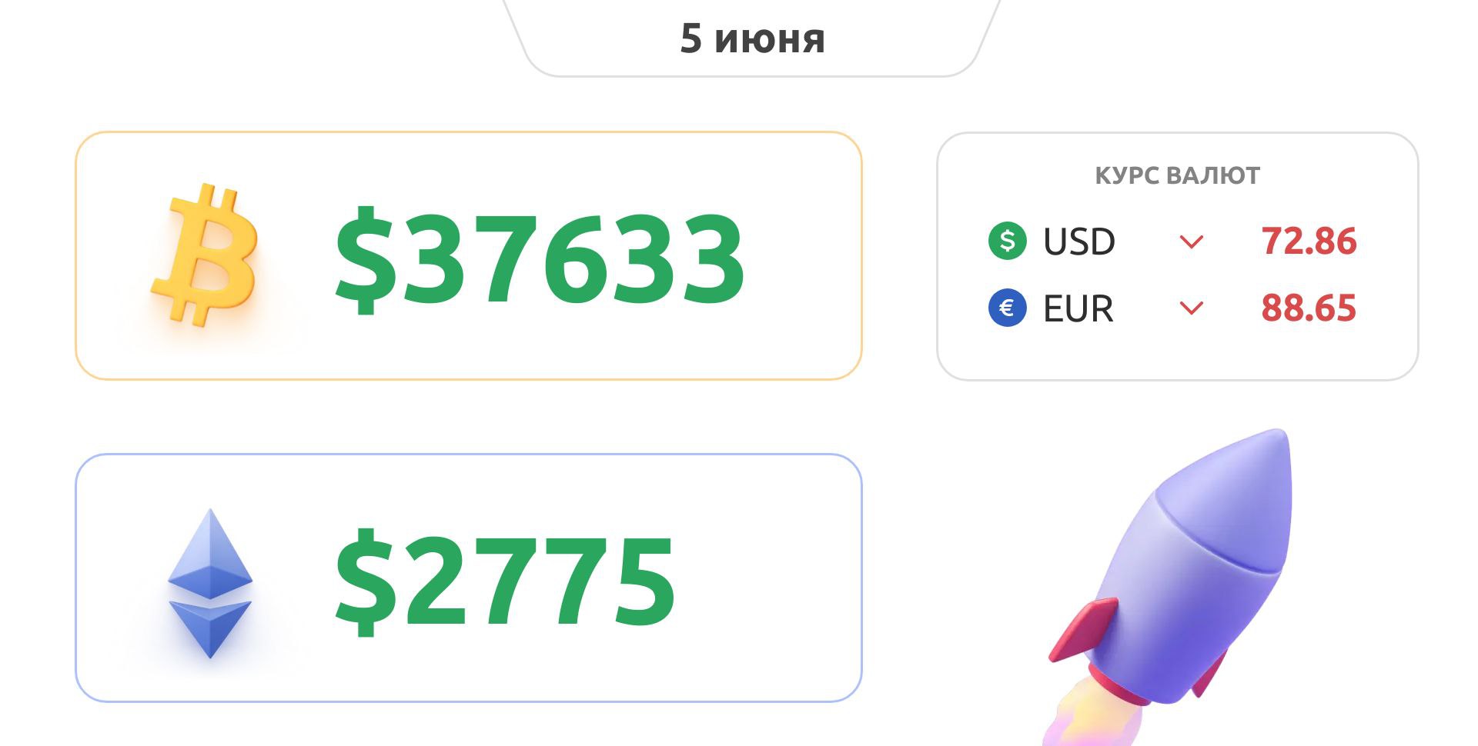Viewport: 1478px width, 746px height.
Task: Select the '5 июня' date tab
Action: (752, 38)
